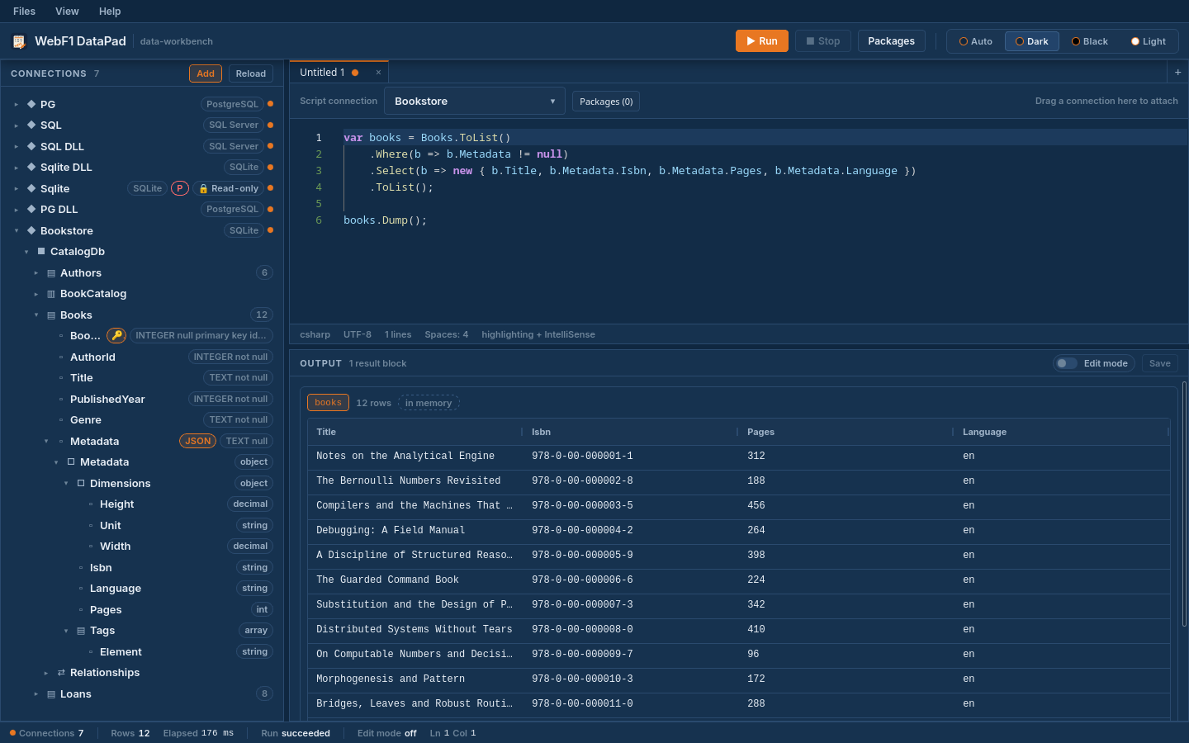
Task: Select the Light theme option
Action: 1149,41
